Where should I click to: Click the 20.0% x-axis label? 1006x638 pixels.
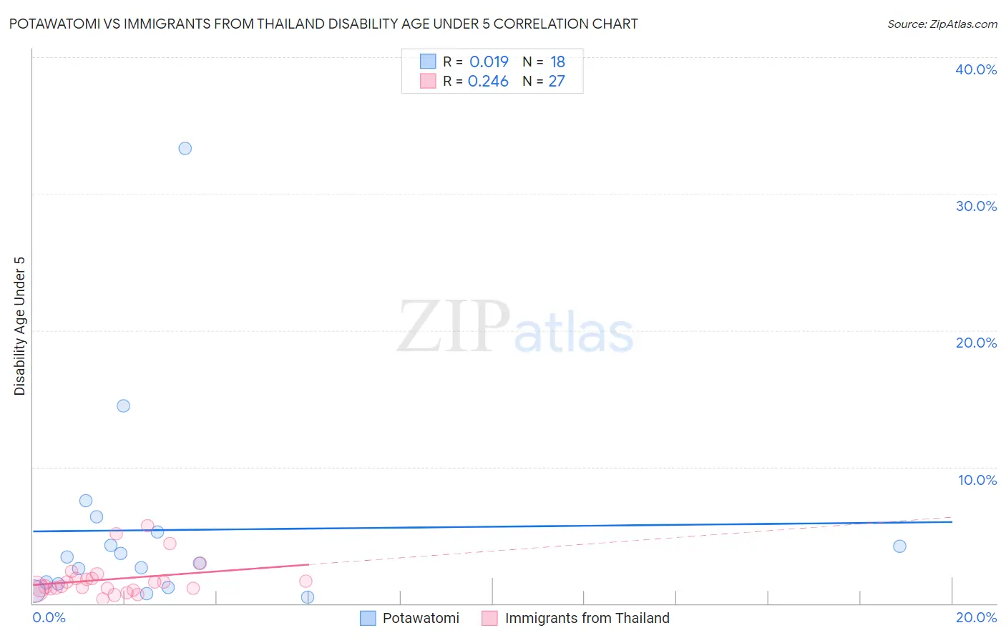(x=976, y=617)
